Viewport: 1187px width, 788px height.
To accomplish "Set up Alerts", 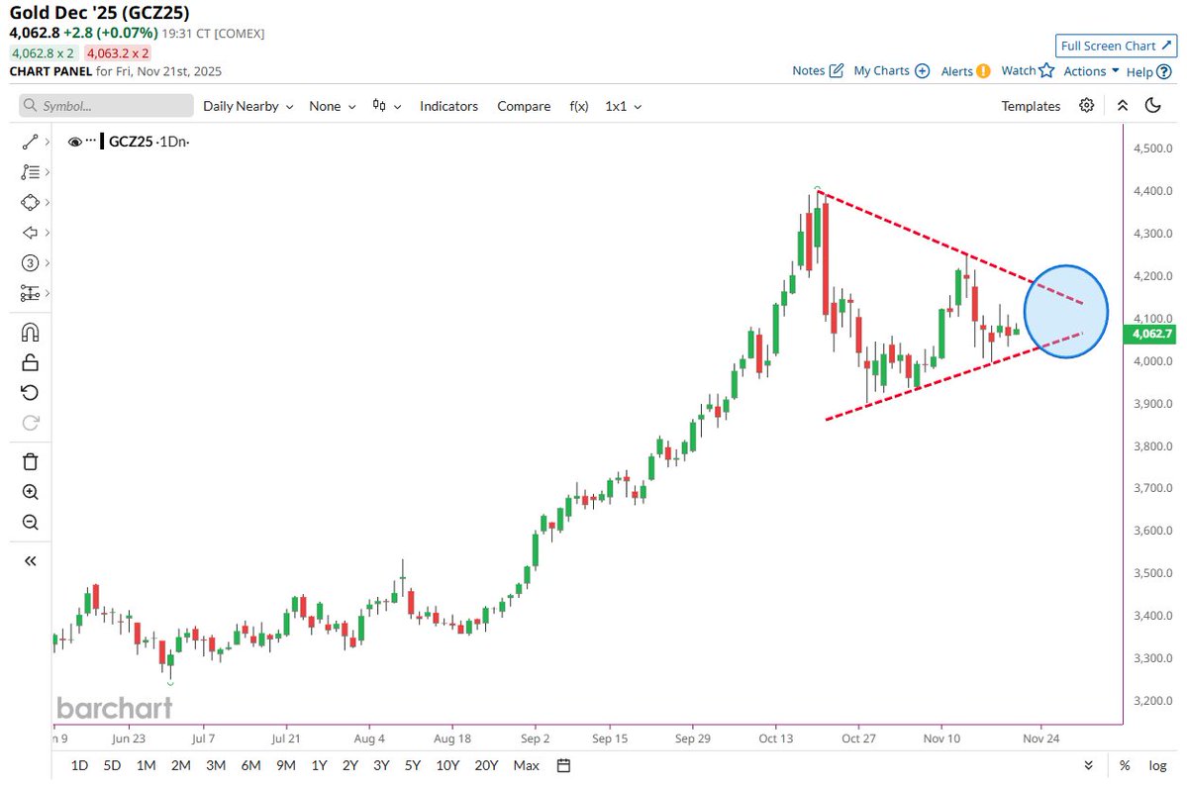I will point(965,71).
